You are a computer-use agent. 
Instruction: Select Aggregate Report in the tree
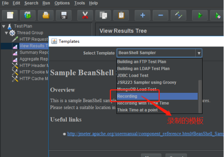(x=34, y=59)
